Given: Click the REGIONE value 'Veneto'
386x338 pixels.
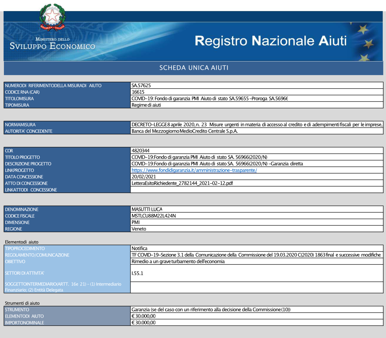Looking at the screenshot, I should 139,229.
